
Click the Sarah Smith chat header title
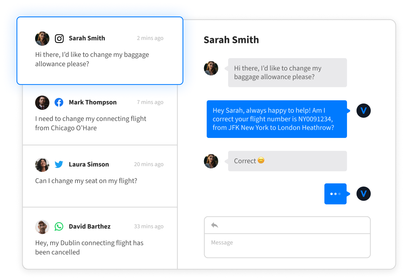(231, 40)
